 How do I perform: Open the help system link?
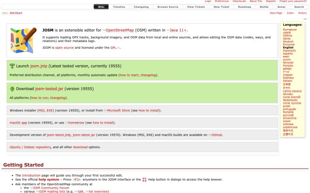click(49, 179)
